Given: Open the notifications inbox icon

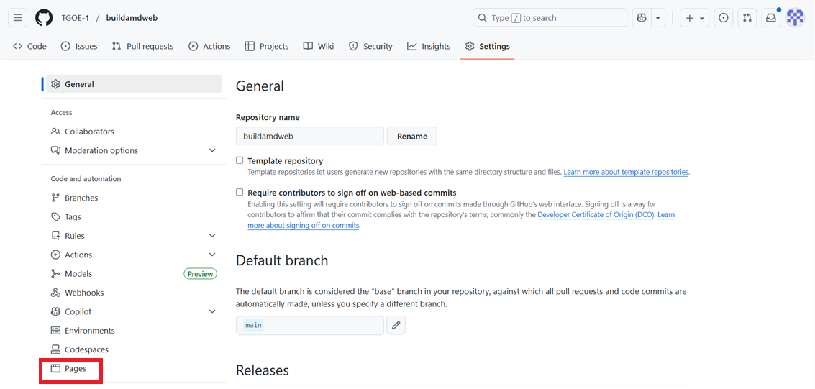Looking at the screenshot, I should pos(771,18).
